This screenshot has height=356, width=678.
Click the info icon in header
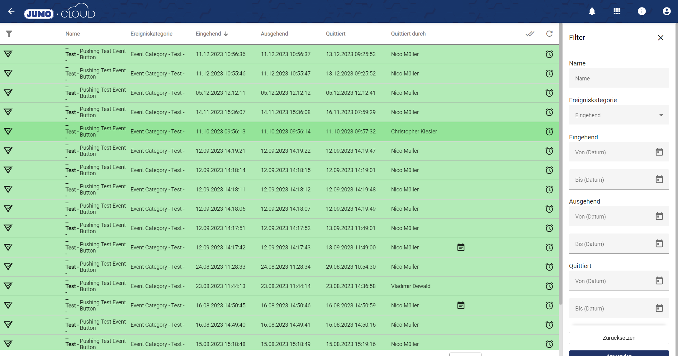(x=642, y=12)
